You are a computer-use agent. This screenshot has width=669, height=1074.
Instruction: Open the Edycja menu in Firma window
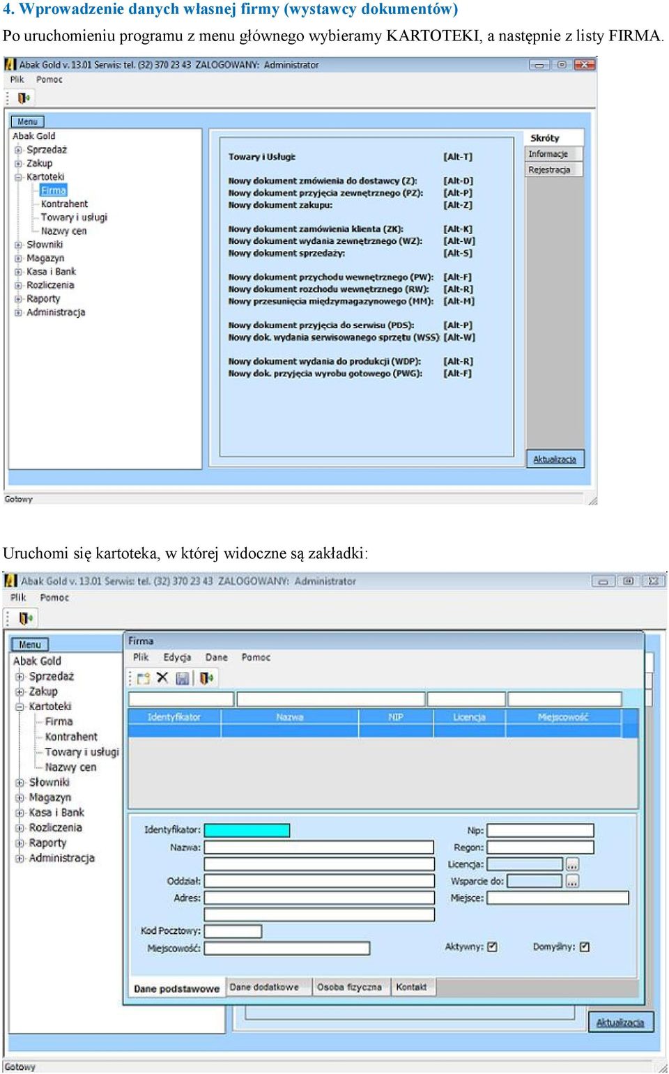point(177,657)
